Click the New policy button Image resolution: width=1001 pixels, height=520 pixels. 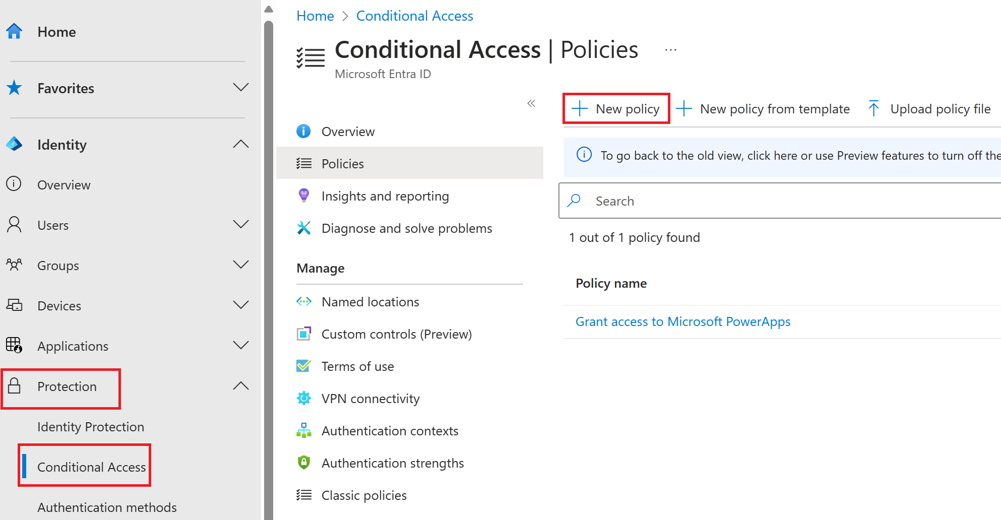[616, 108]
